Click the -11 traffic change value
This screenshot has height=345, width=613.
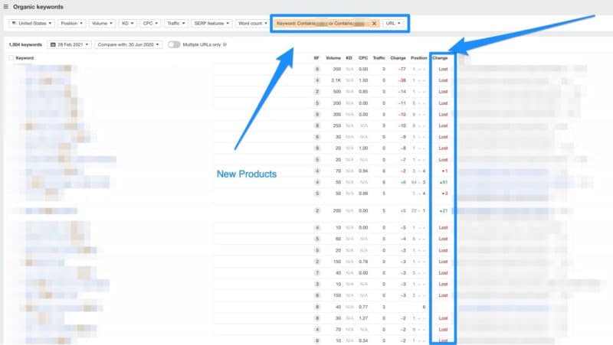(x=402, y=103)
